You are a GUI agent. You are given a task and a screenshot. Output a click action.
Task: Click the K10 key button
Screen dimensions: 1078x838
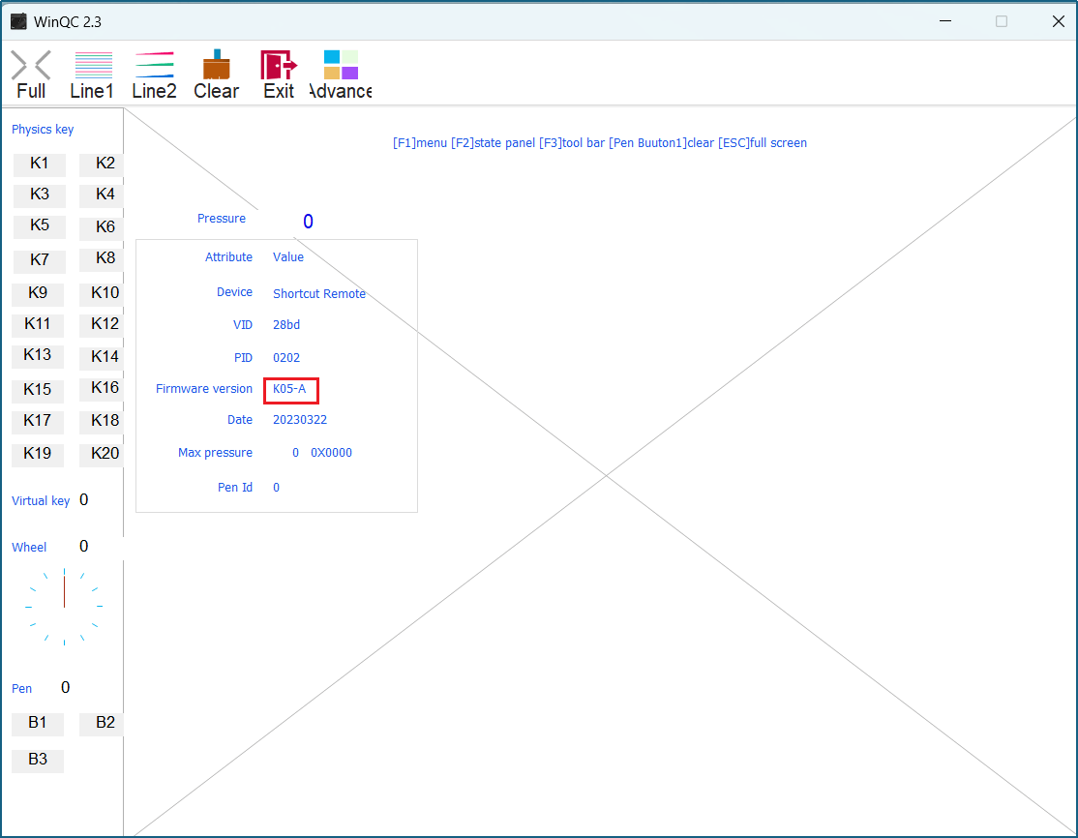click(x=103, y=293)
